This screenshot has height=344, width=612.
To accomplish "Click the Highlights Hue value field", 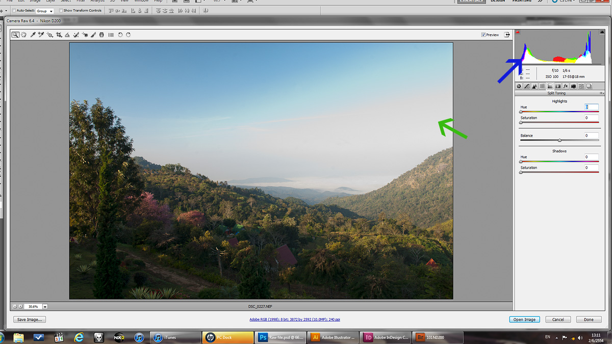I will pyautogui.click(x=592, y=107).
